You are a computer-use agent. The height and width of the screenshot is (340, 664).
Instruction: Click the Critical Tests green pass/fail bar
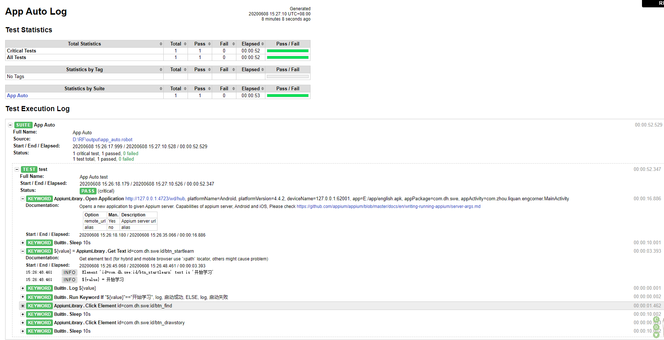[x=287, y=51]
